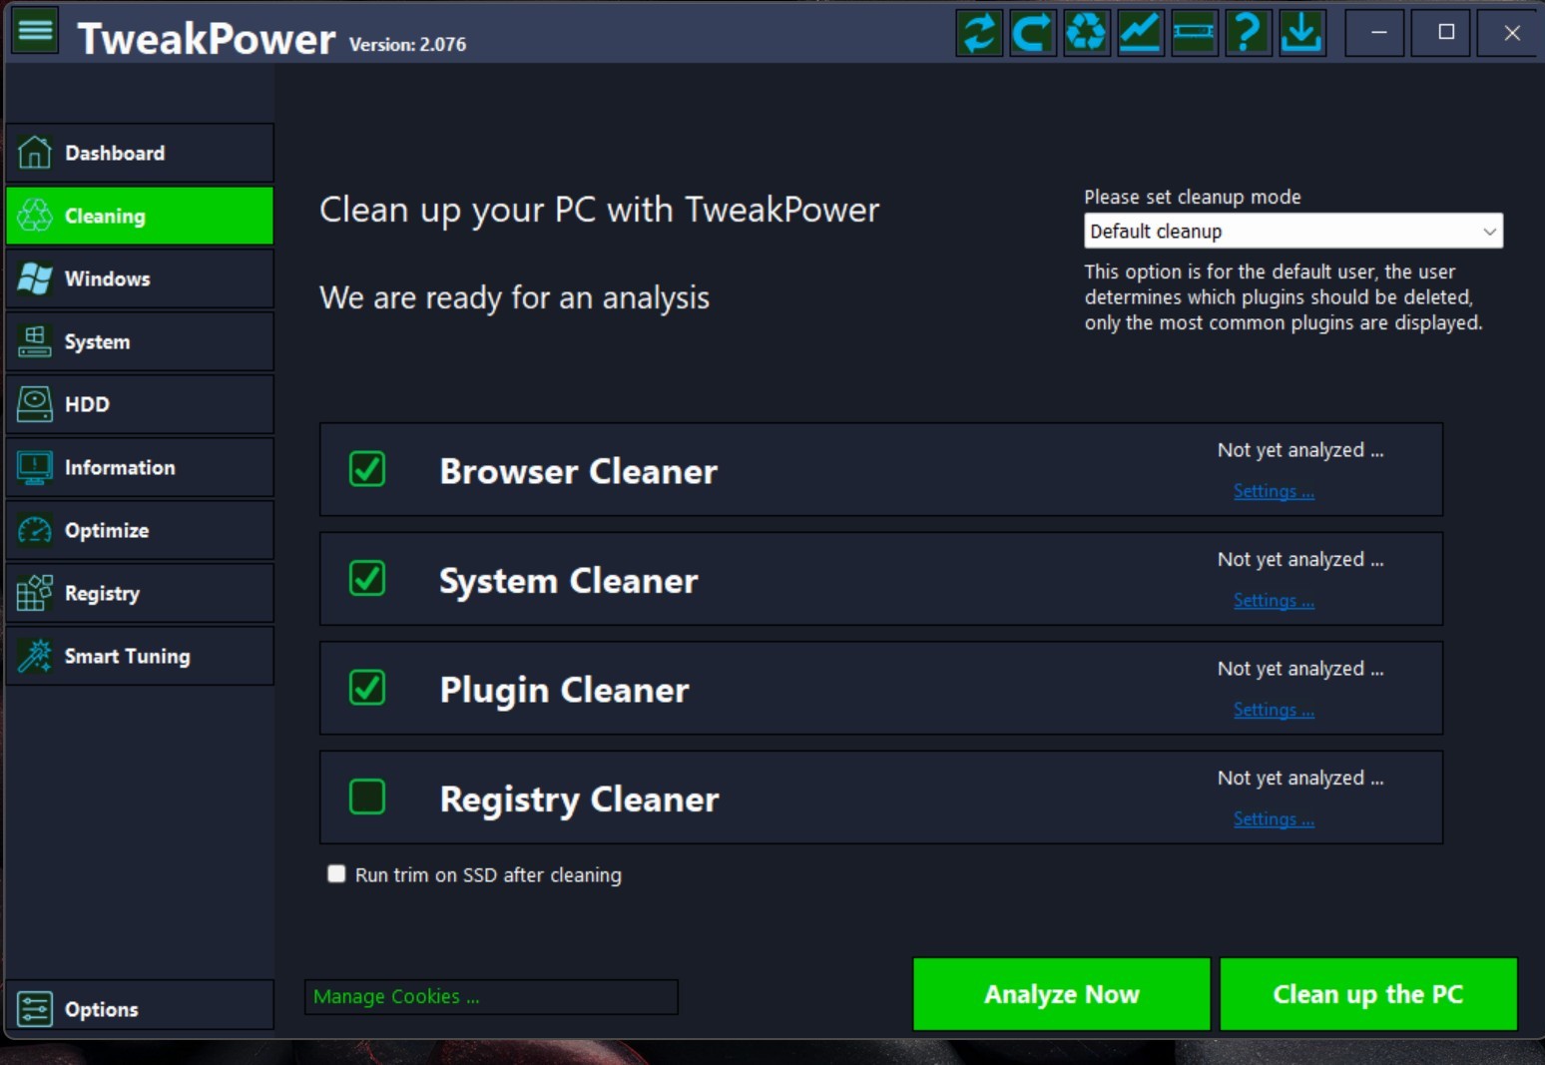Open the Registry label in sidebar
Viewport: 1545px width, 1065px height.
pyautogui.click(x=102, y=593)
